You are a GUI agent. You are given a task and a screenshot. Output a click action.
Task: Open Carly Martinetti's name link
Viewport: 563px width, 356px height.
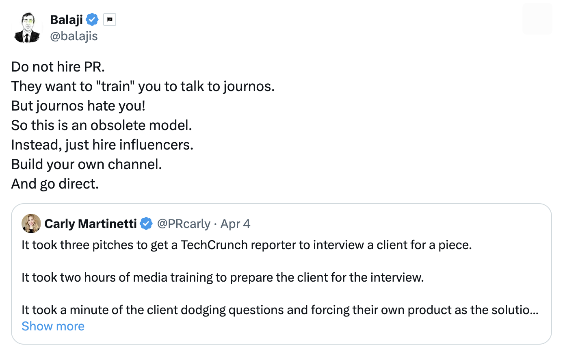(x=91, y=224)
